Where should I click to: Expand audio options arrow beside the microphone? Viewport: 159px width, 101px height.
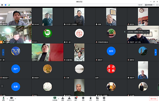point(7,99)
